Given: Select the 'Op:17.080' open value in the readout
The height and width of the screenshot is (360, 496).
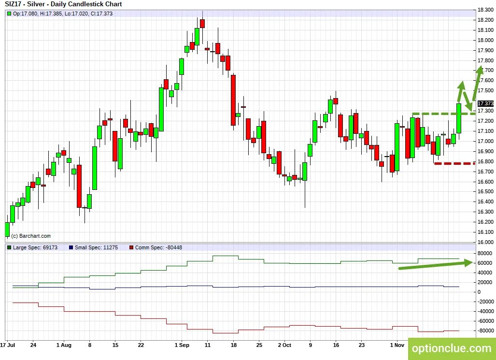Looking at the screenshot, I should coord(25,14).
